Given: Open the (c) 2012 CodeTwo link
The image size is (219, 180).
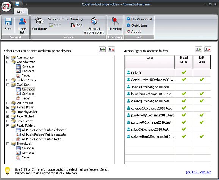Looking at the screenshot, I should 199,172.
